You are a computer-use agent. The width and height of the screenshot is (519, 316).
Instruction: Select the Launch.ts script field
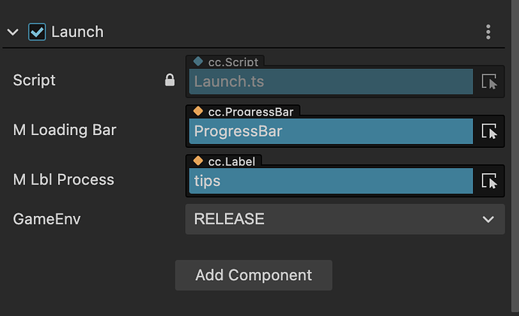coord(331,82)
